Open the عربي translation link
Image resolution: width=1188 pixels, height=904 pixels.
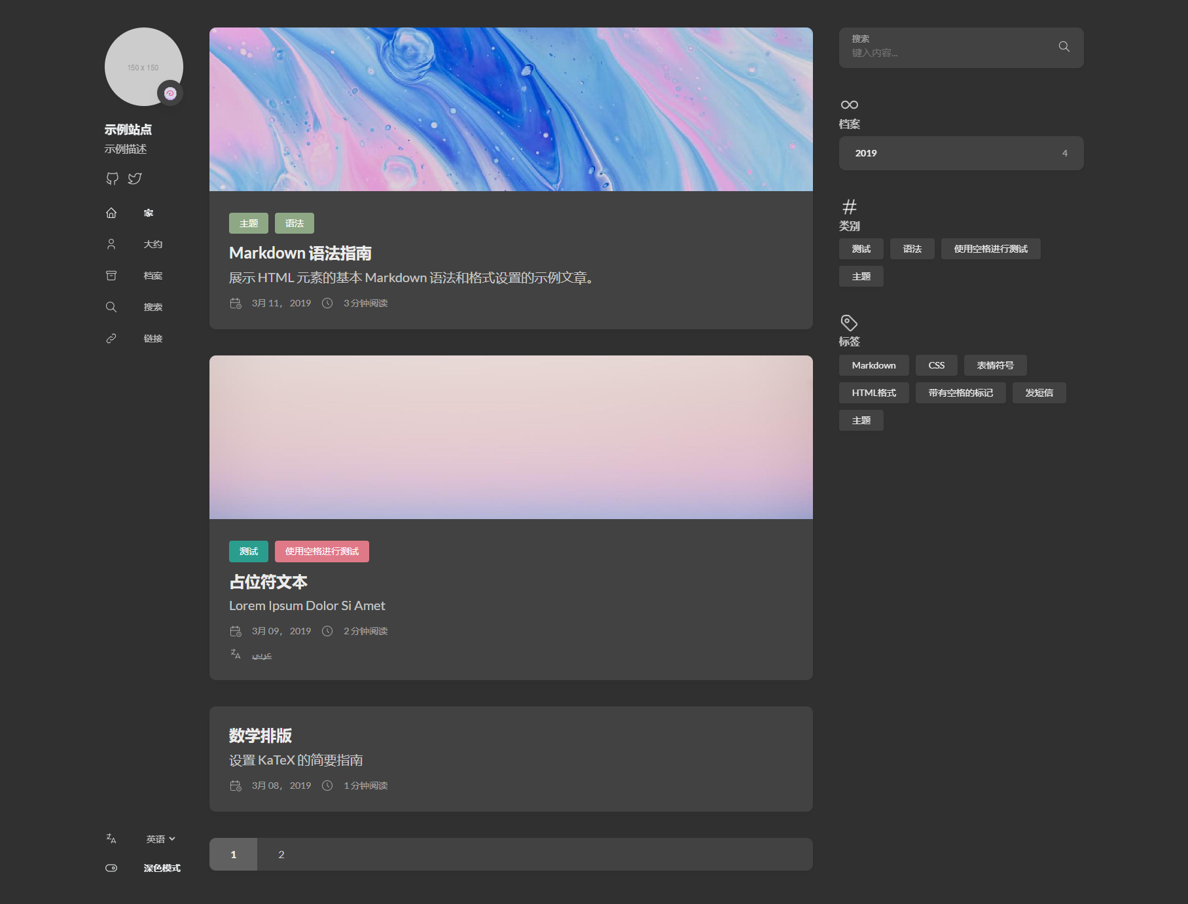[x=262, y=654]
